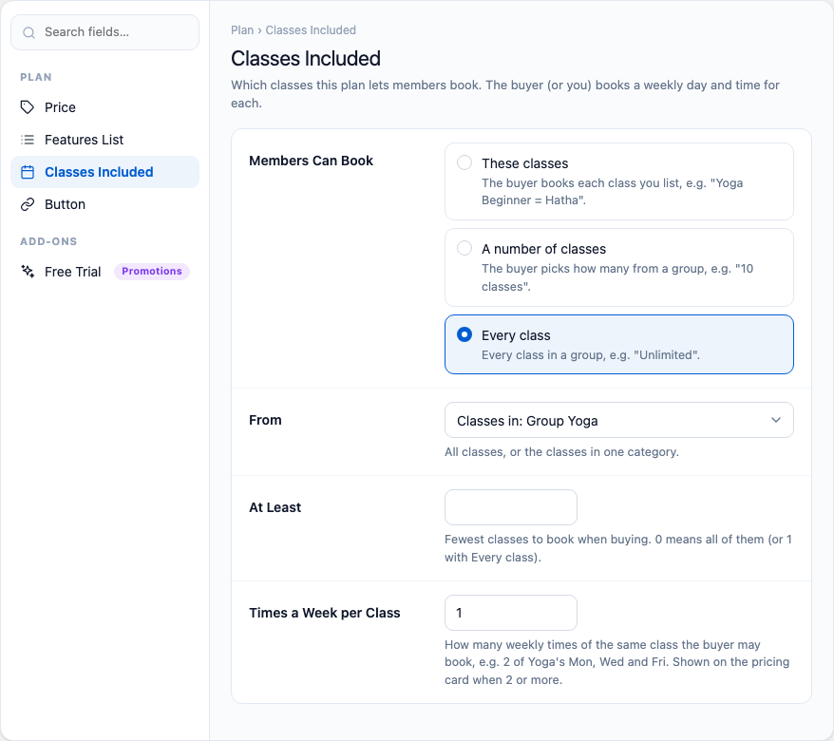Open the Button section
The height and width of the screenshot is (741, 834).
tap(104, 205)
